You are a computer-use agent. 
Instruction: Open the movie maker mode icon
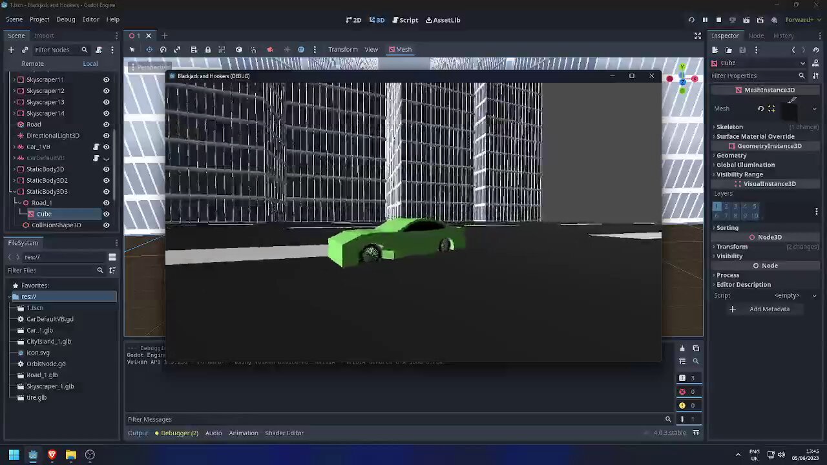[774, 20]
